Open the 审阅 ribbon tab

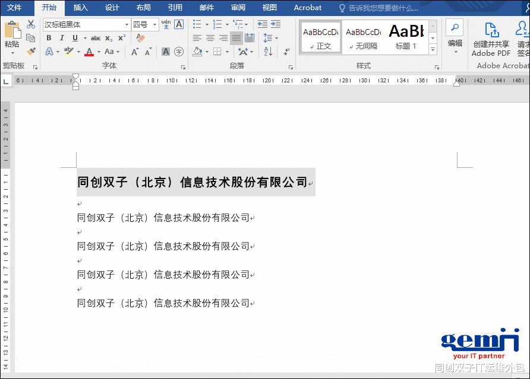[x=238, y=8]
